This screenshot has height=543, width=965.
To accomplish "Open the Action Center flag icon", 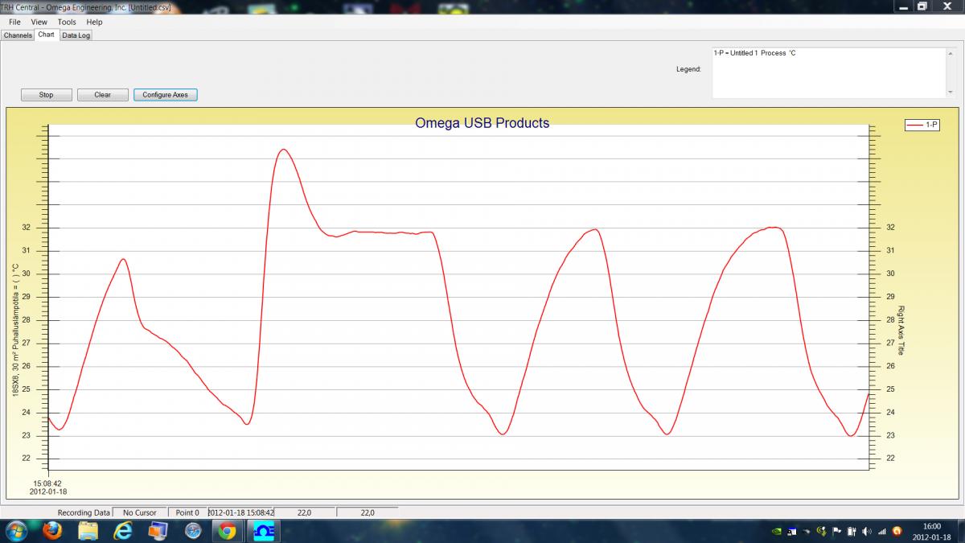I will tap(836, 531).
